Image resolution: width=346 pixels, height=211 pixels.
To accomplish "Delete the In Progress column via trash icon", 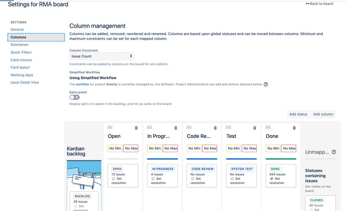I will click(176, 128).
